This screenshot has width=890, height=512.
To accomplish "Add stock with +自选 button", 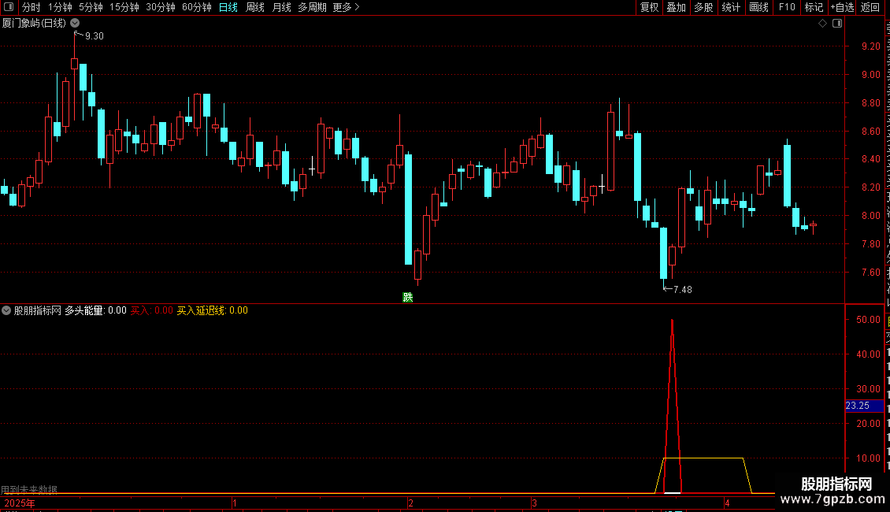I will [x=842, y=7].
